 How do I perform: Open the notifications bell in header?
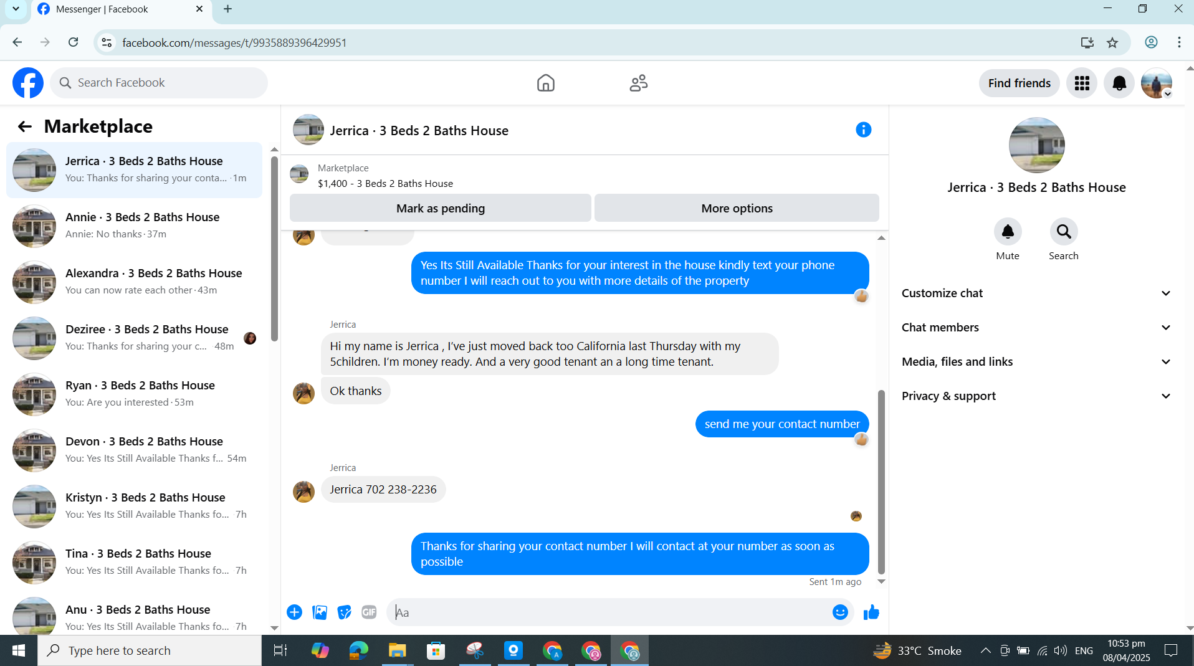pyautogui.click(x=1119, y=83)
